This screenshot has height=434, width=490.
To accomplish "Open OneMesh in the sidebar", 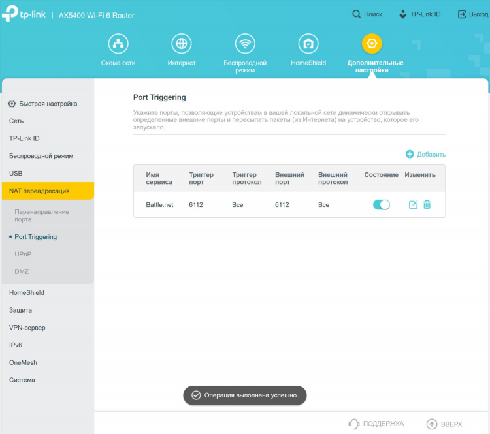I will pyautogui.click(x=23, y=362).
